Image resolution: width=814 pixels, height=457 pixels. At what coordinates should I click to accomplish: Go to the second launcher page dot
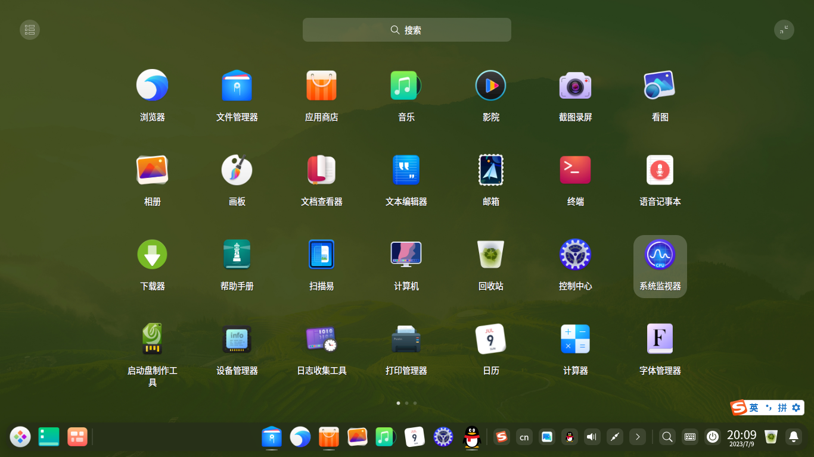pyautogui.click(x=406, y=403)
